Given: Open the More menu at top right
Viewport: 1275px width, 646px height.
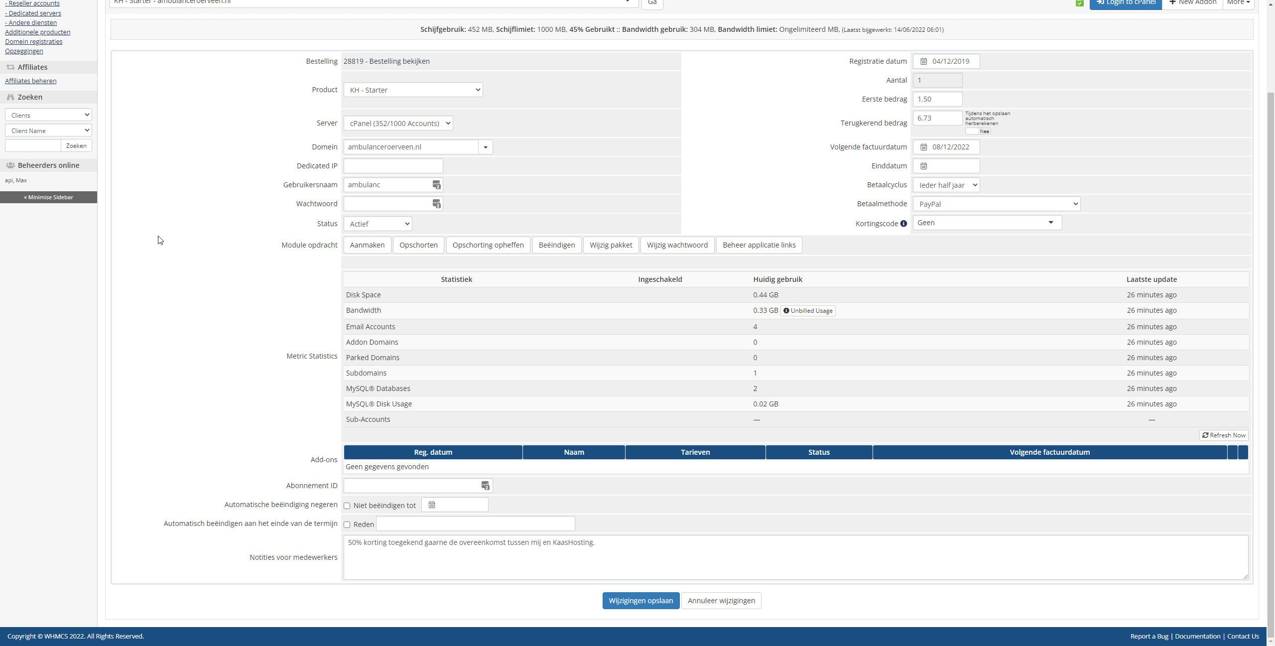Looking at the screenshot, I should (1238, 2).
